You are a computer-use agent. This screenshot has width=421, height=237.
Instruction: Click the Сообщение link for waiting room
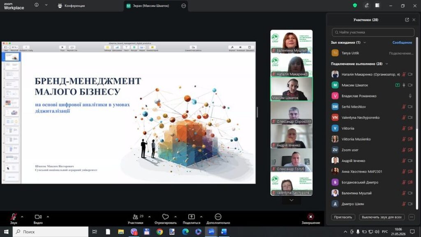(x=402, y=42)
